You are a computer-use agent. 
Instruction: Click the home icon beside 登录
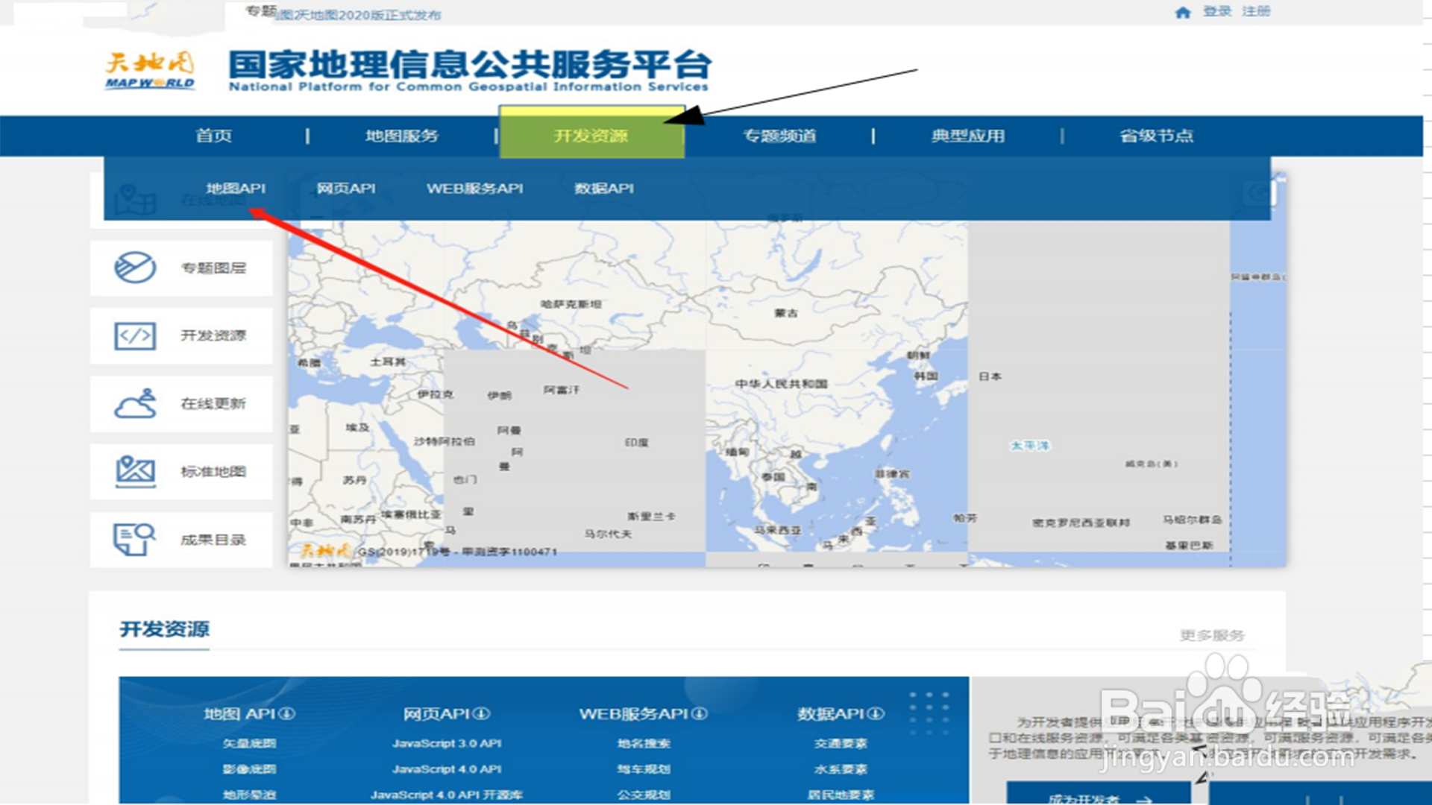click(x=1183, y=12)
